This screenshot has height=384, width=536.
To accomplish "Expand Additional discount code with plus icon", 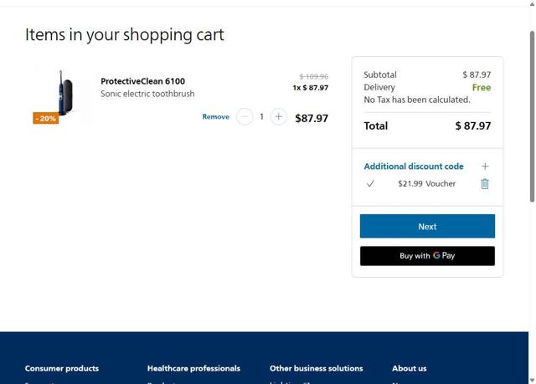I will tap(485, 166).
